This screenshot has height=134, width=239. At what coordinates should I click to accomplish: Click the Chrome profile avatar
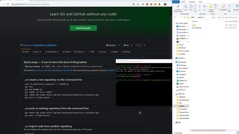(165, 4)
